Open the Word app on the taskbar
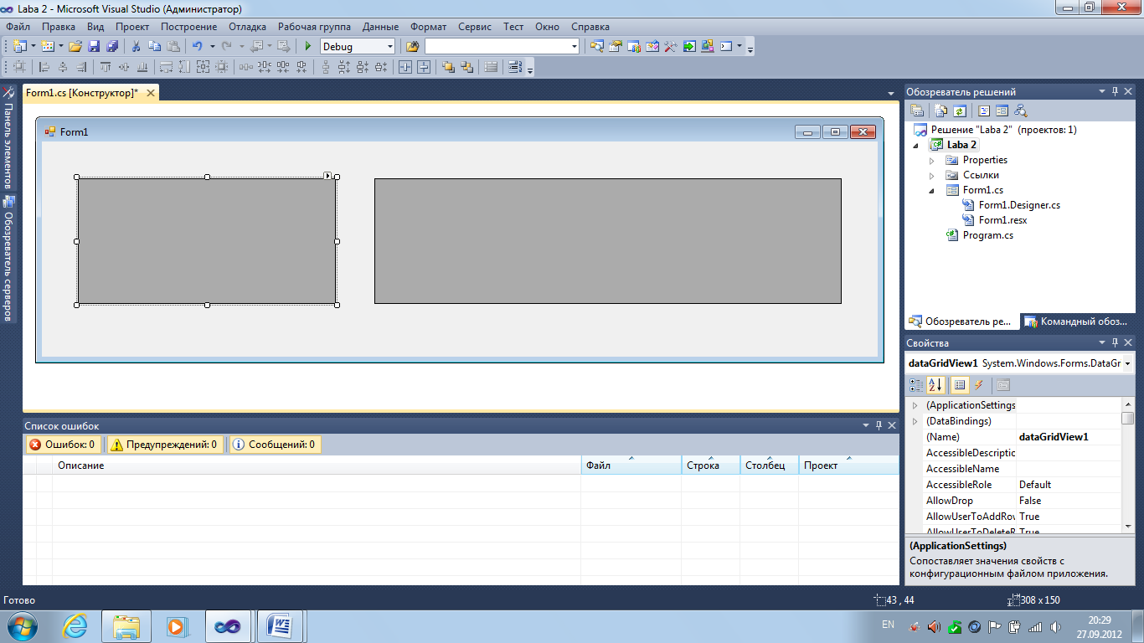The height and width of the screenshot is (643, 1144). pos(278,625)
